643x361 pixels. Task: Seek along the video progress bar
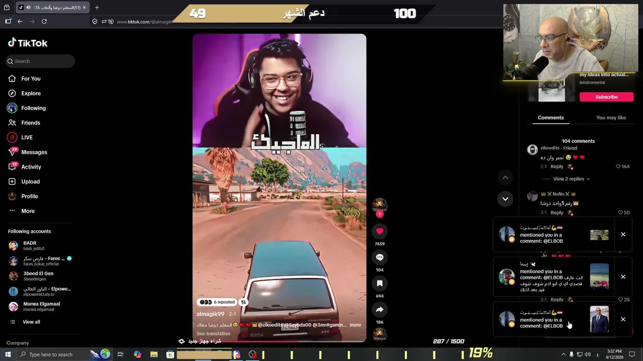point(279,341)
